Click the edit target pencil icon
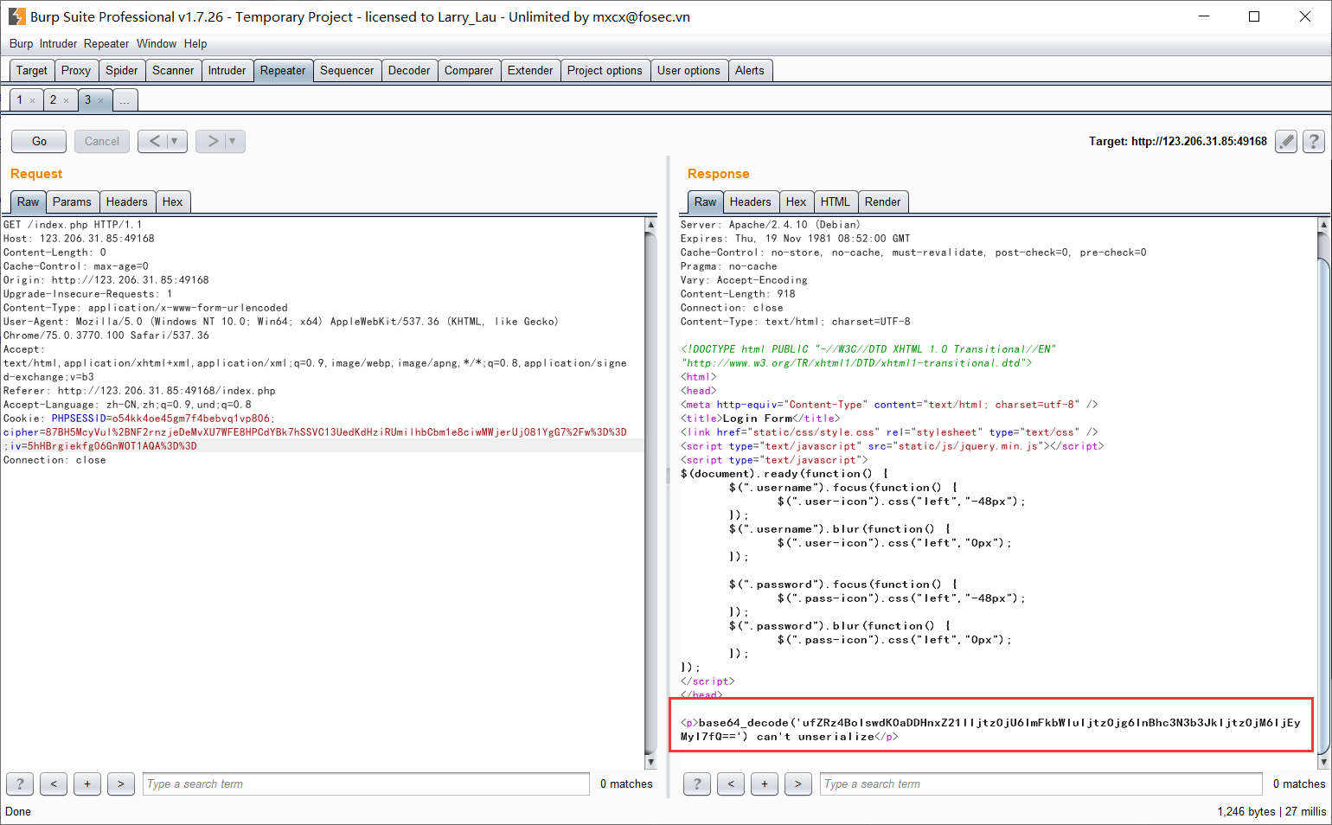Screen dimensions: 1332x825 click(x=1286, y=141)
